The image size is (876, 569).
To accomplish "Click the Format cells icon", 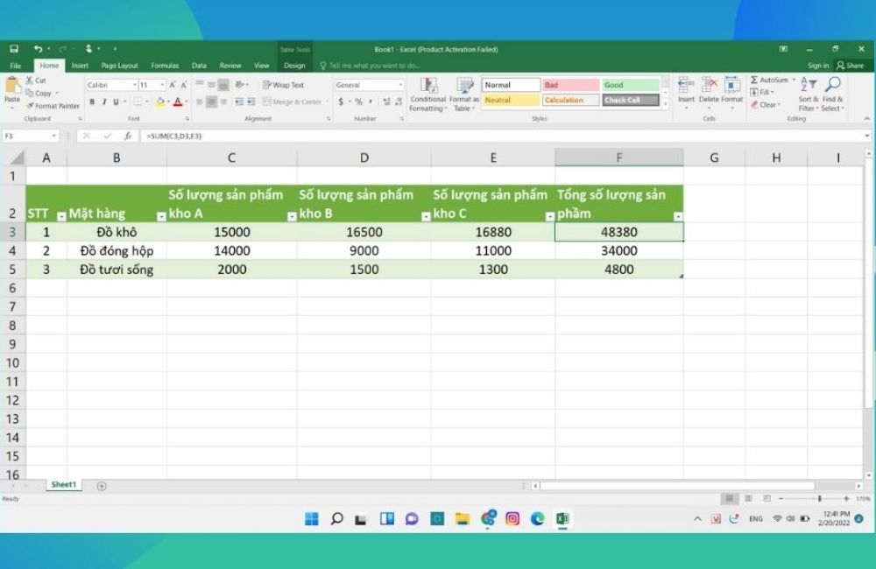I will (x=731, y=86).
